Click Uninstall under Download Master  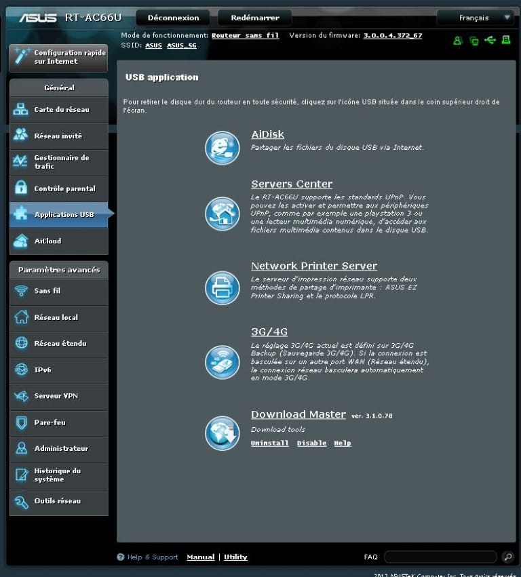click(x=269, y=443)
